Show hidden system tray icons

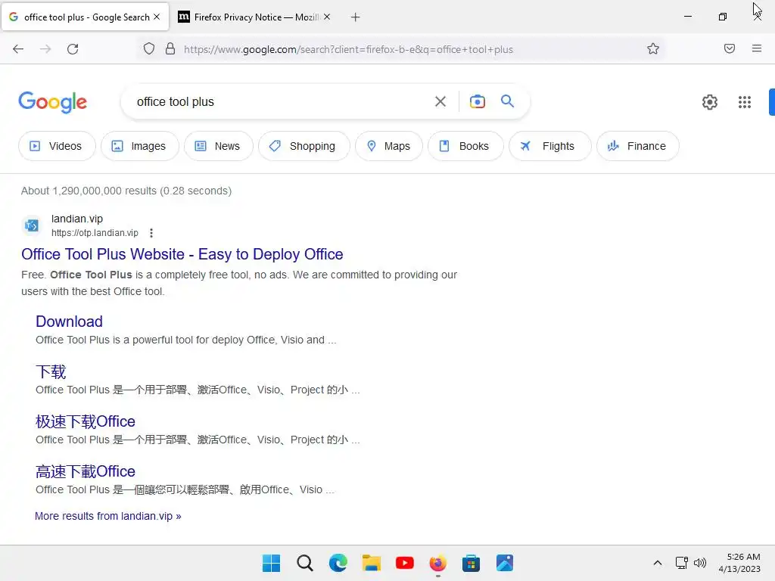click(658, 563)
